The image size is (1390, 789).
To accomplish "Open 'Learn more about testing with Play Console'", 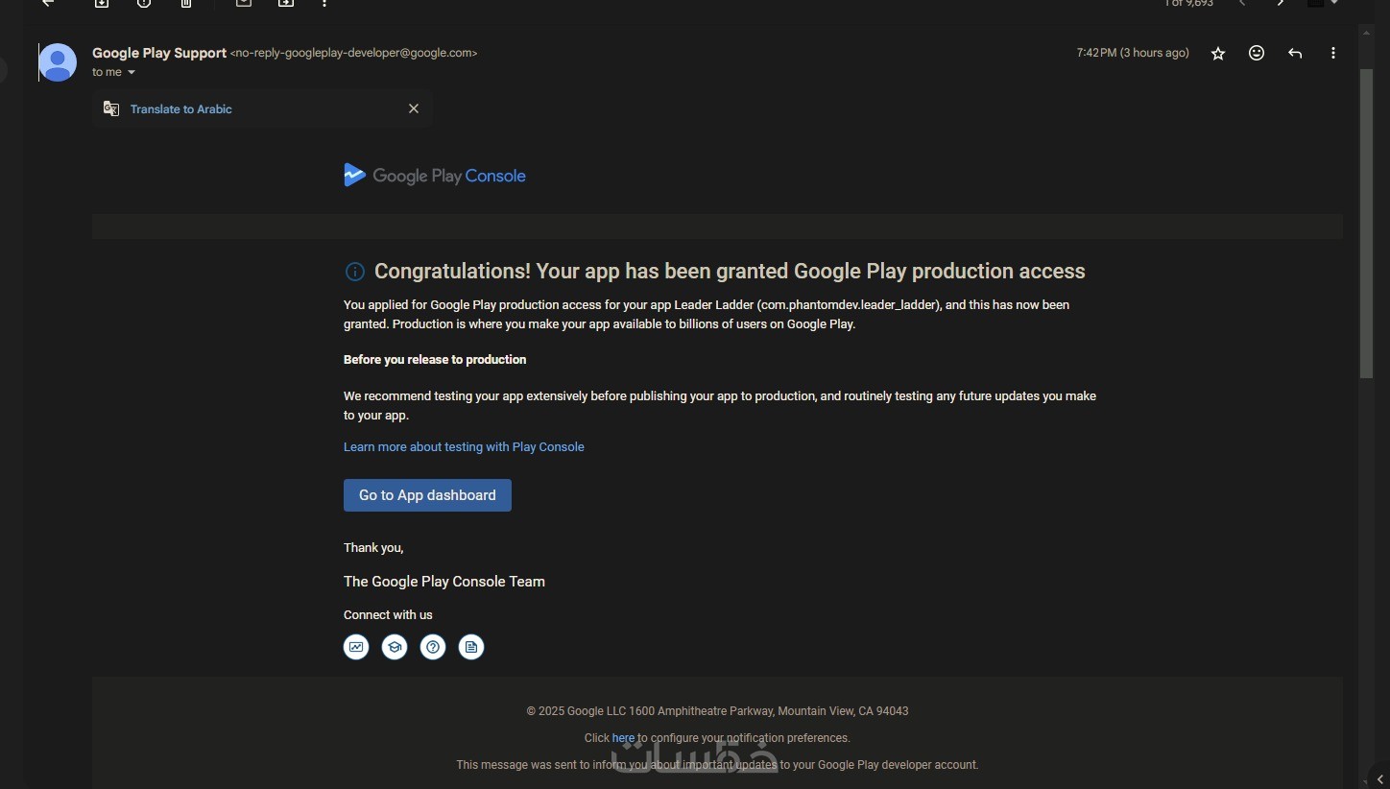I will pos(464,447).
